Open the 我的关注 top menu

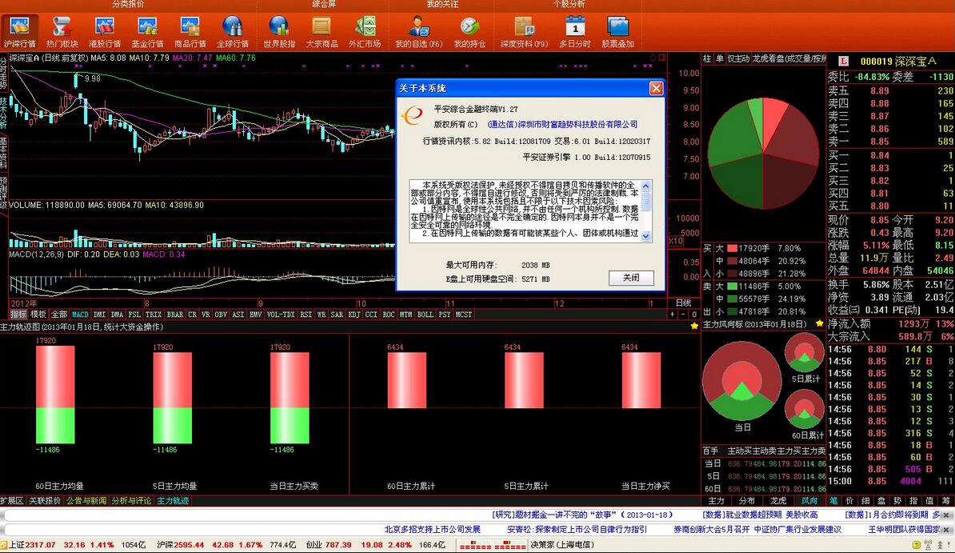(442, 4)
